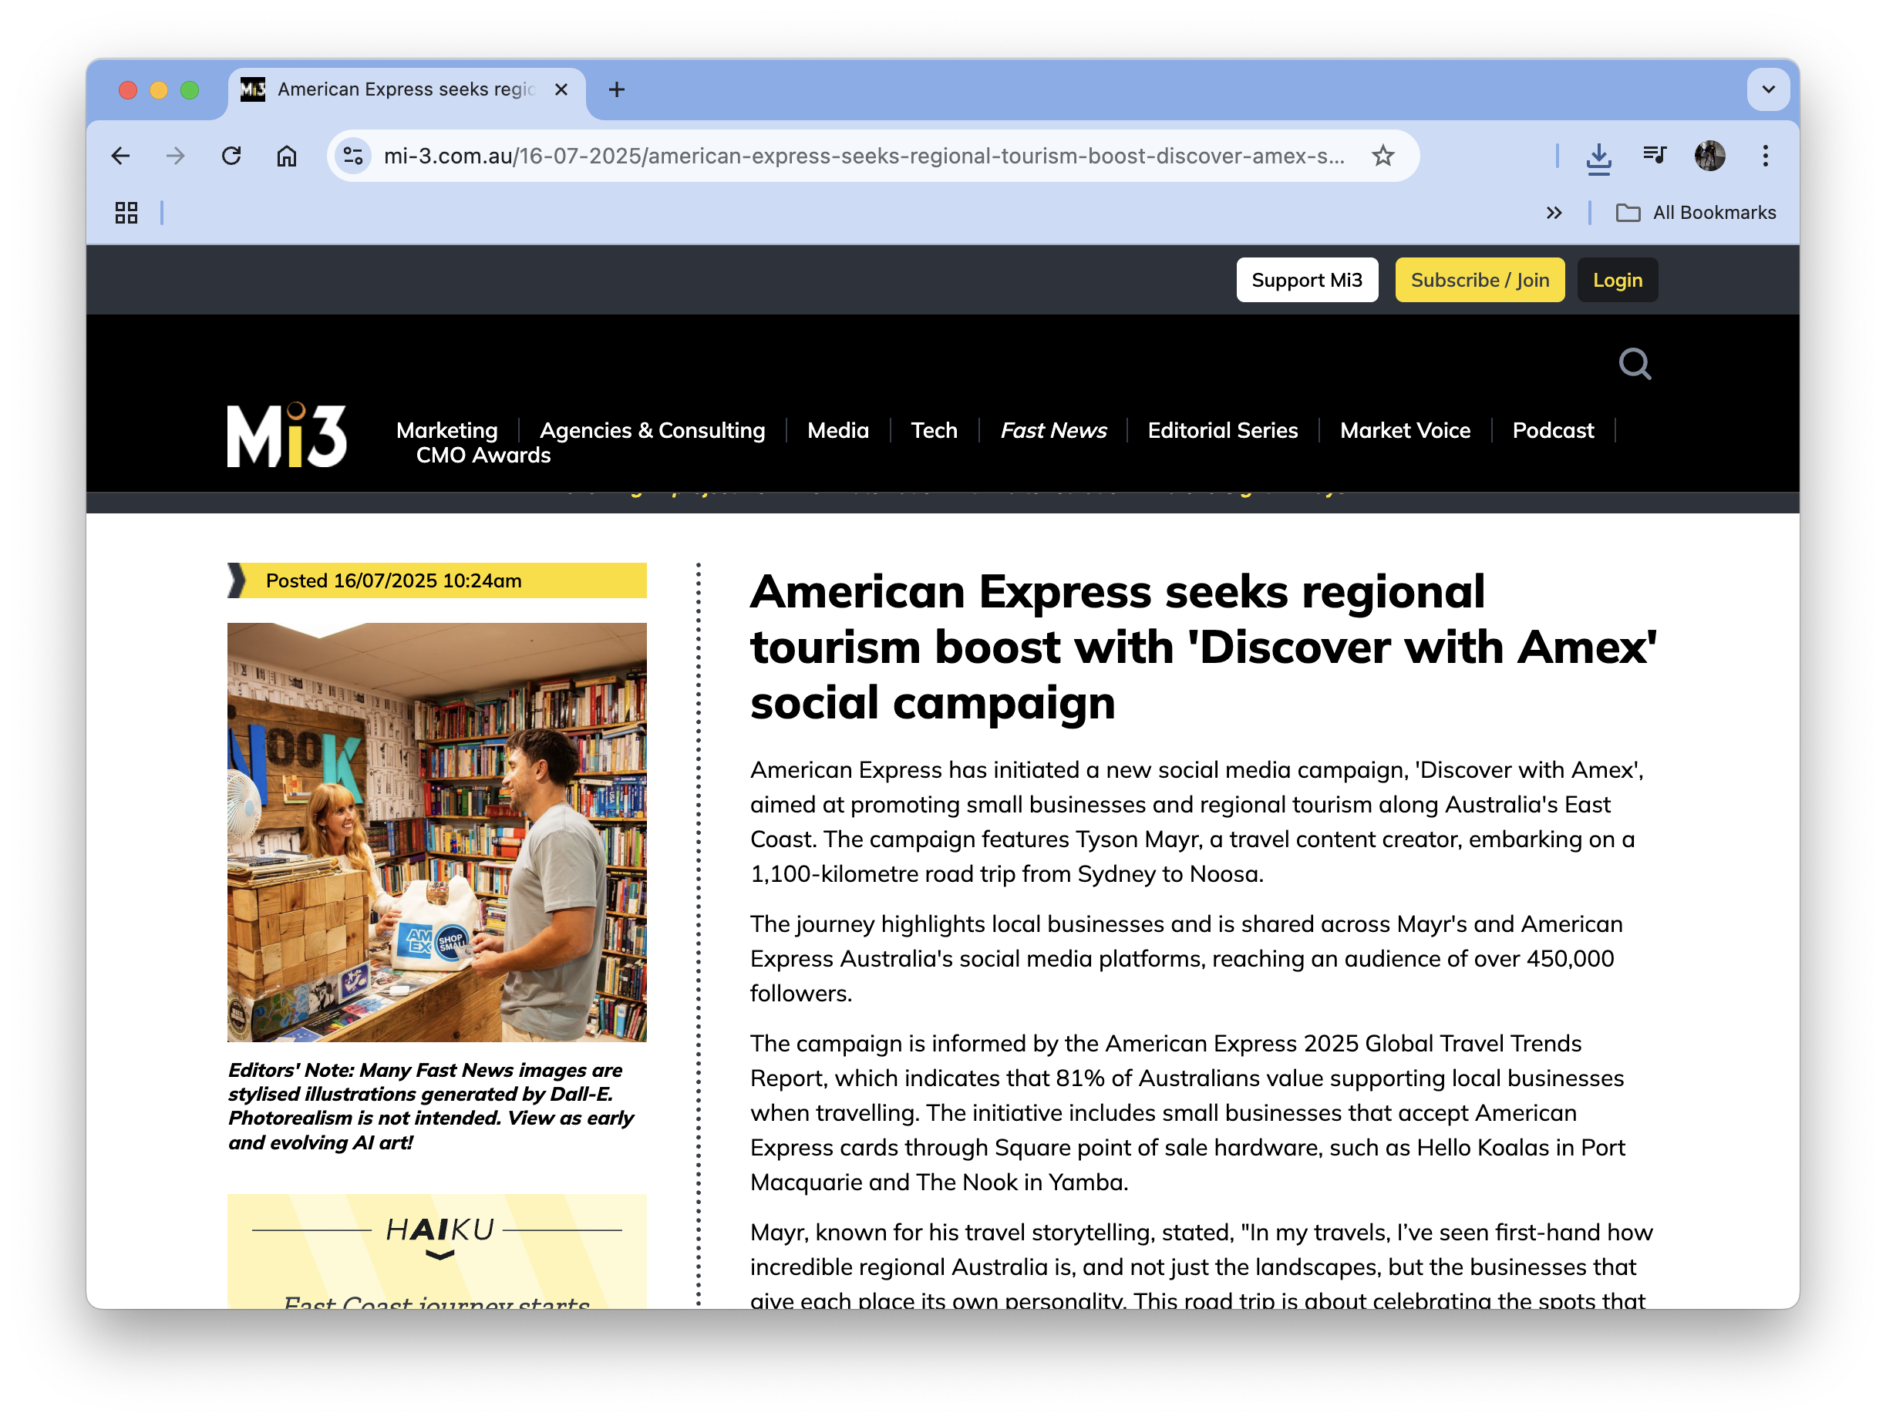Go to Fast News section
1886x1423 pixels.
point(1054,431)
